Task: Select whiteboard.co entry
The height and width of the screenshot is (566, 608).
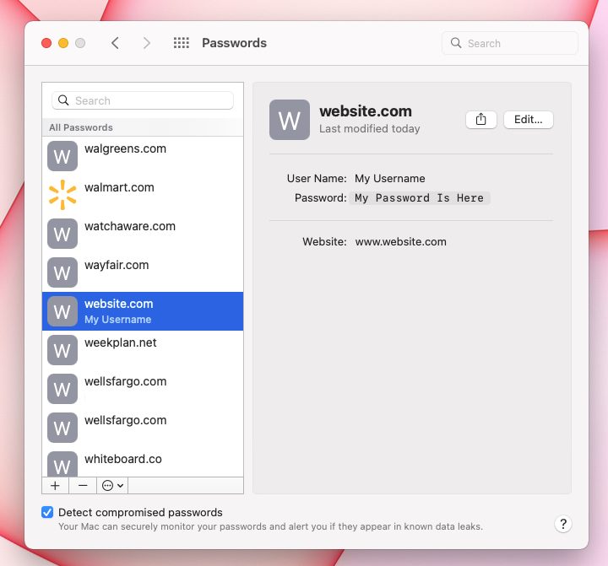Action: click(143, 462)
